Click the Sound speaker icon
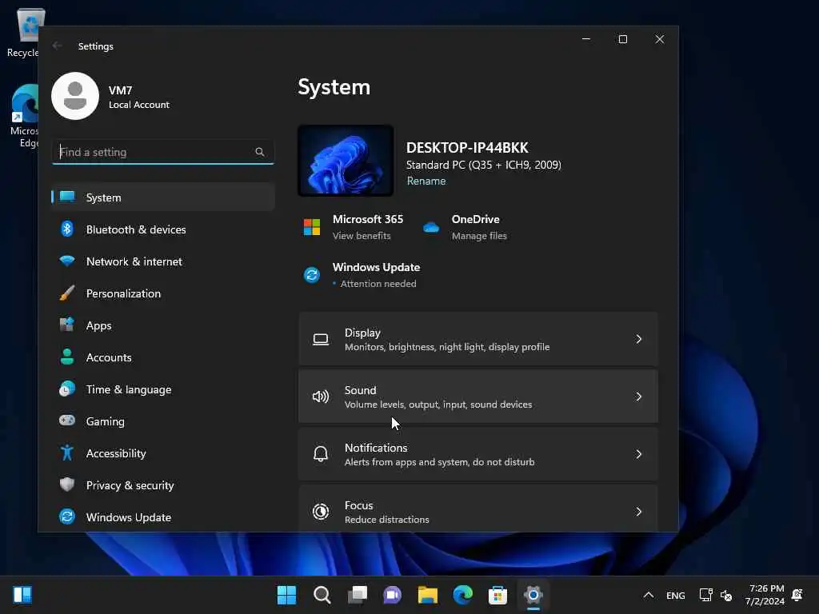819x614 pixels. coord(320,397)
